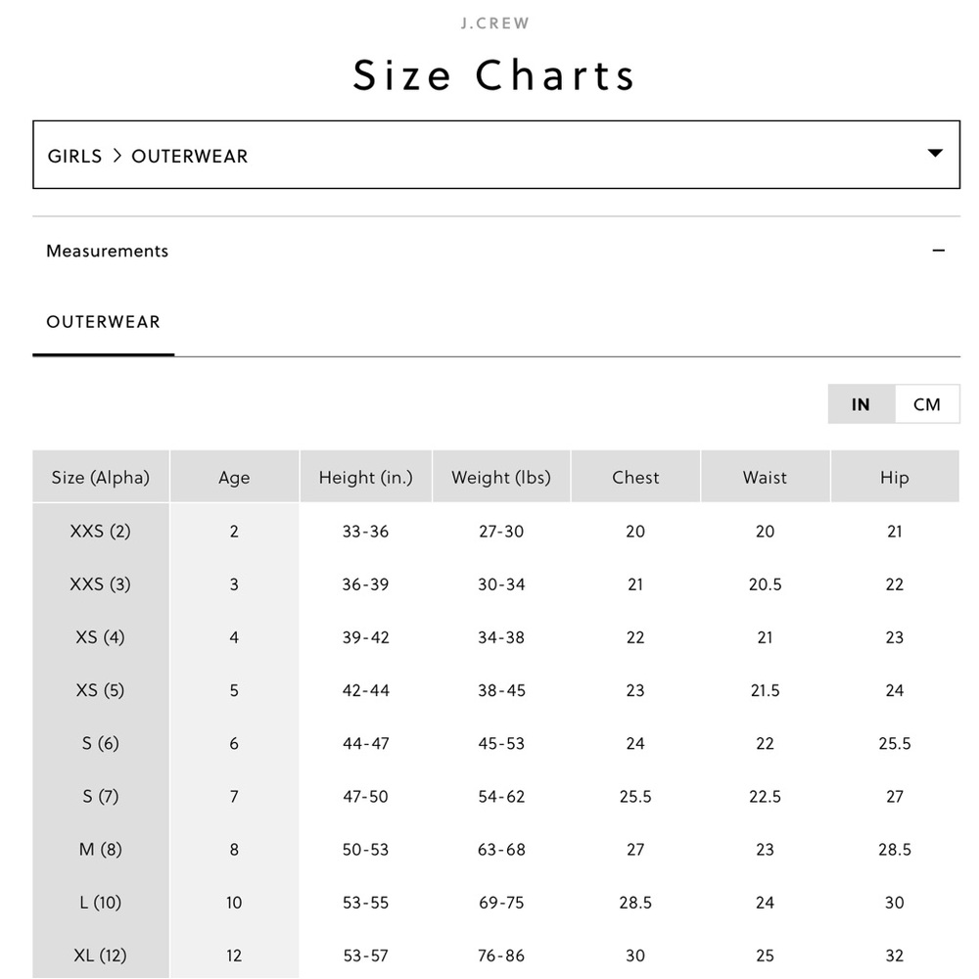Select the XL (12) size row label
Image resolution: width=979 pixels, height=979 pixels.
pyautogui.click(x=101, y=956)
